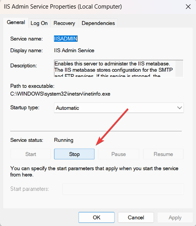
Task: Switch to the Dependencies tab
Action: (x=98, y=23)
